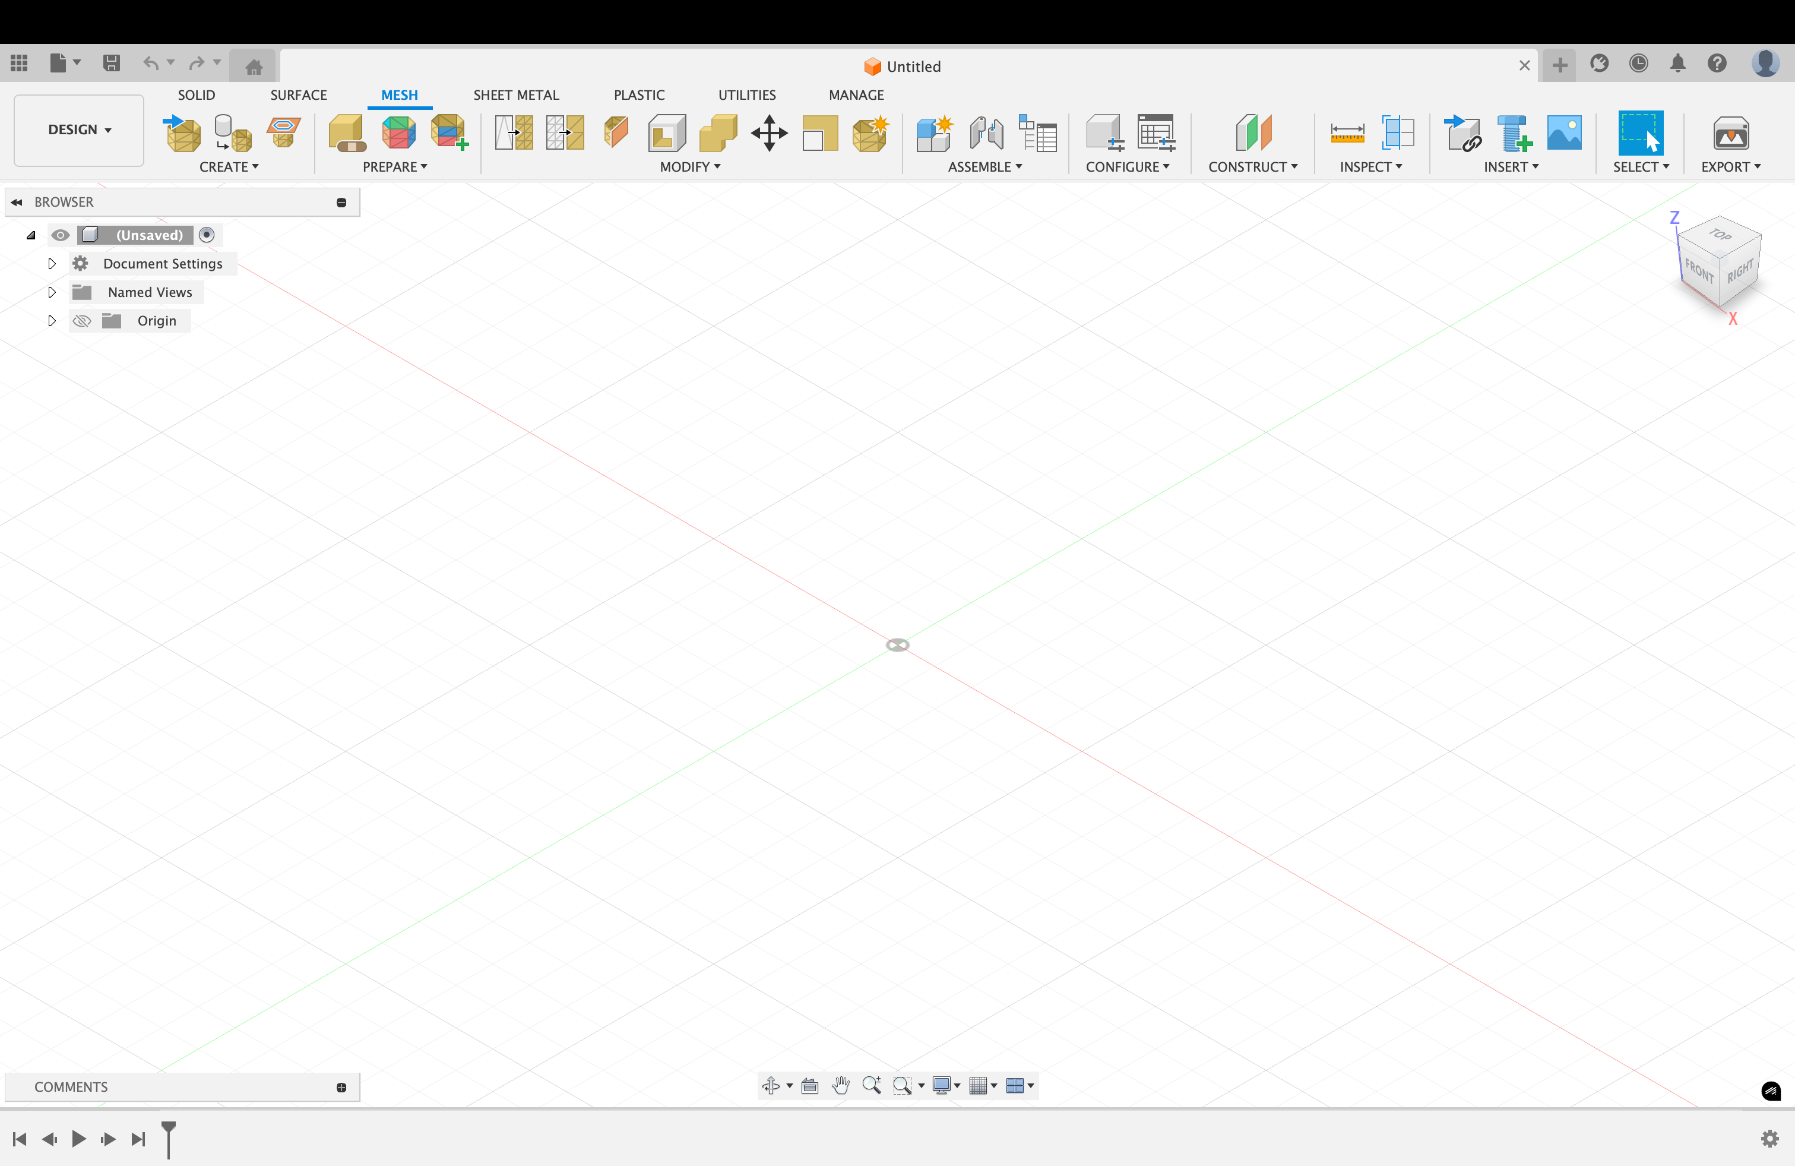Switch to the SHEET METAL tab

[x=517, y=94]
